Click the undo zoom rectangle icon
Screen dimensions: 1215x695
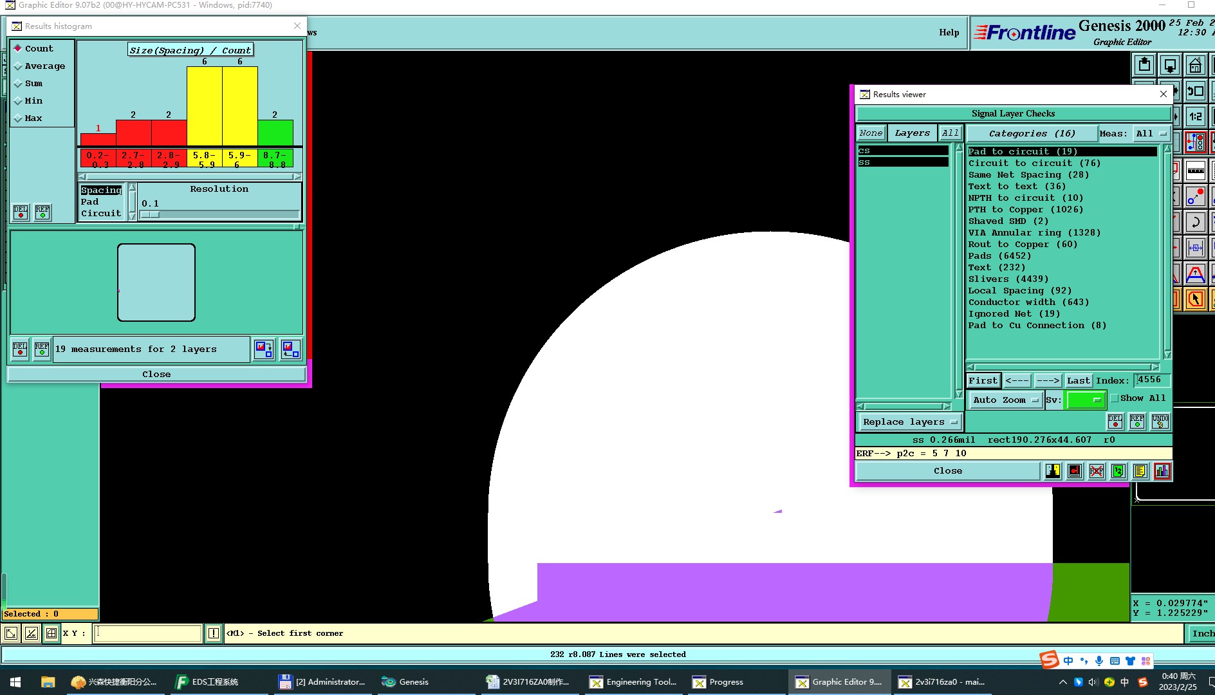(1196, 91)
